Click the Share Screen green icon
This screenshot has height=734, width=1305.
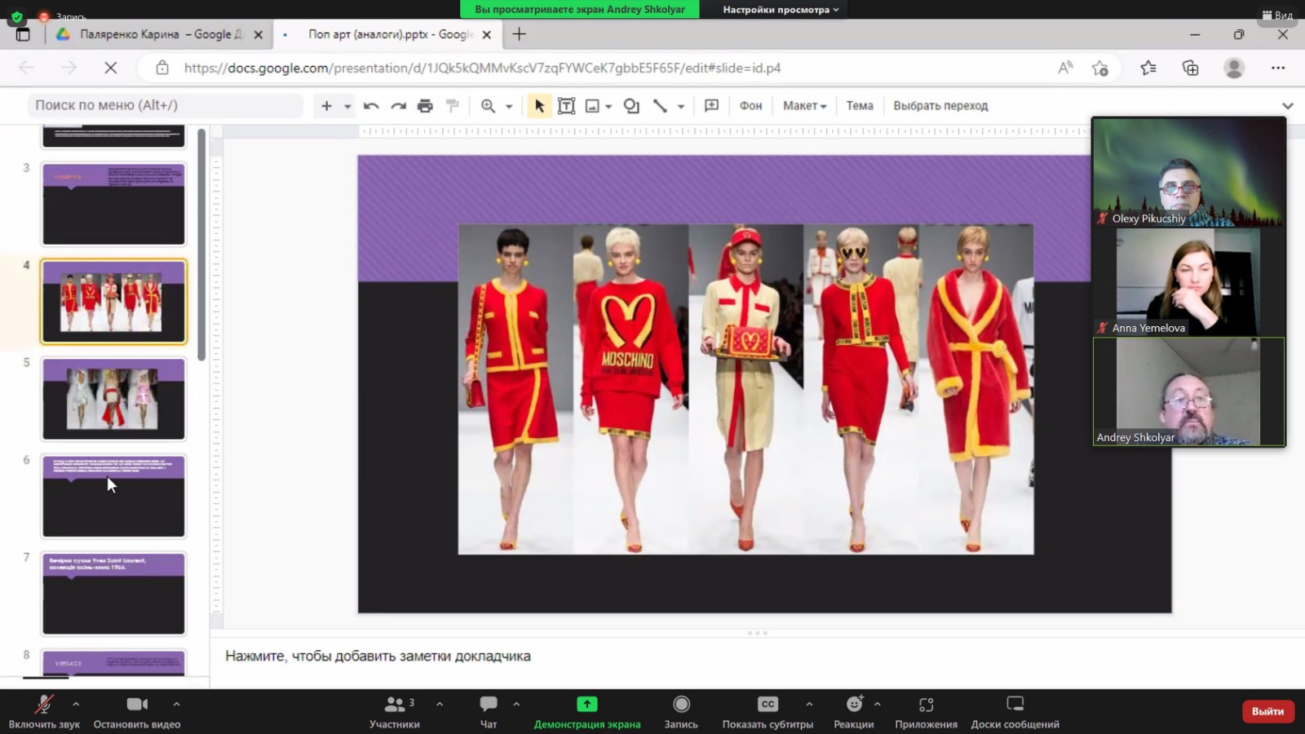587,704
